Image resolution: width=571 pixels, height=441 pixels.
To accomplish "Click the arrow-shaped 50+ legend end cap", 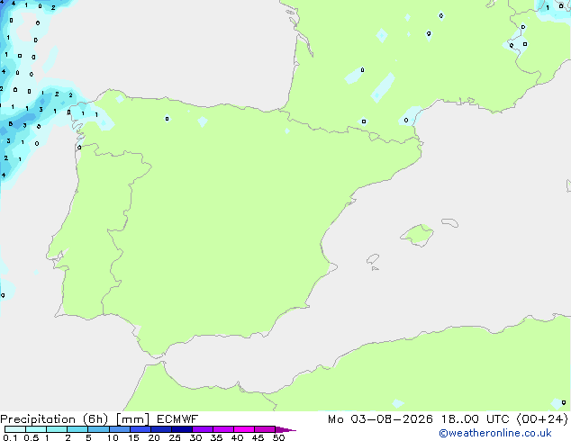I will click(x=285, y=429).
